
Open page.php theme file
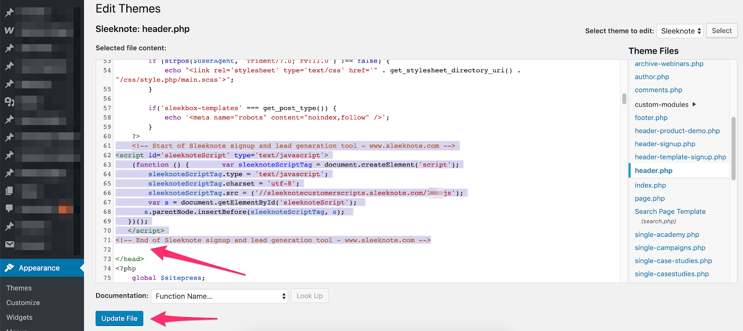[x=650, y=198]
